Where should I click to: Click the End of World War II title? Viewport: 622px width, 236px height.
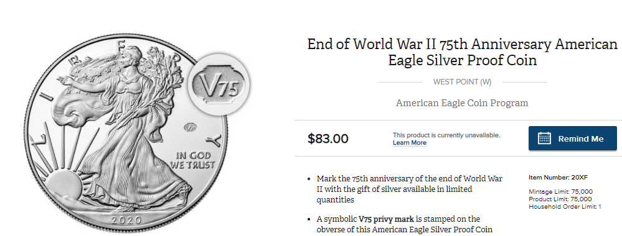(x=462, y=52)
